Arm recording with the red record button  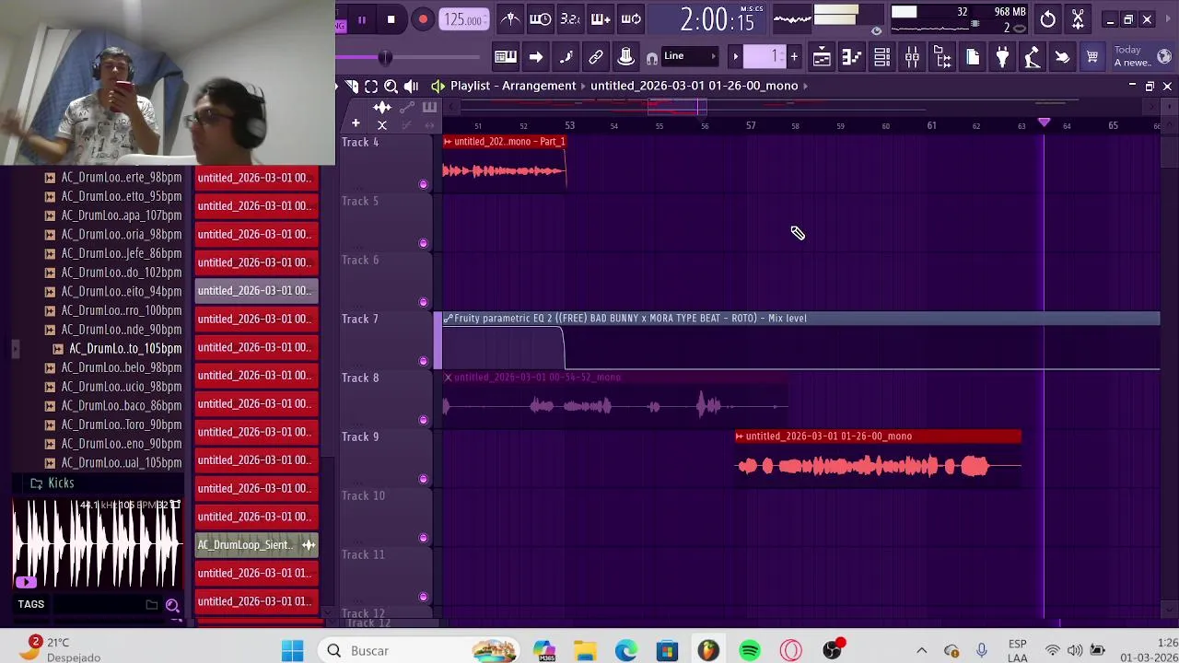(423, 19)
